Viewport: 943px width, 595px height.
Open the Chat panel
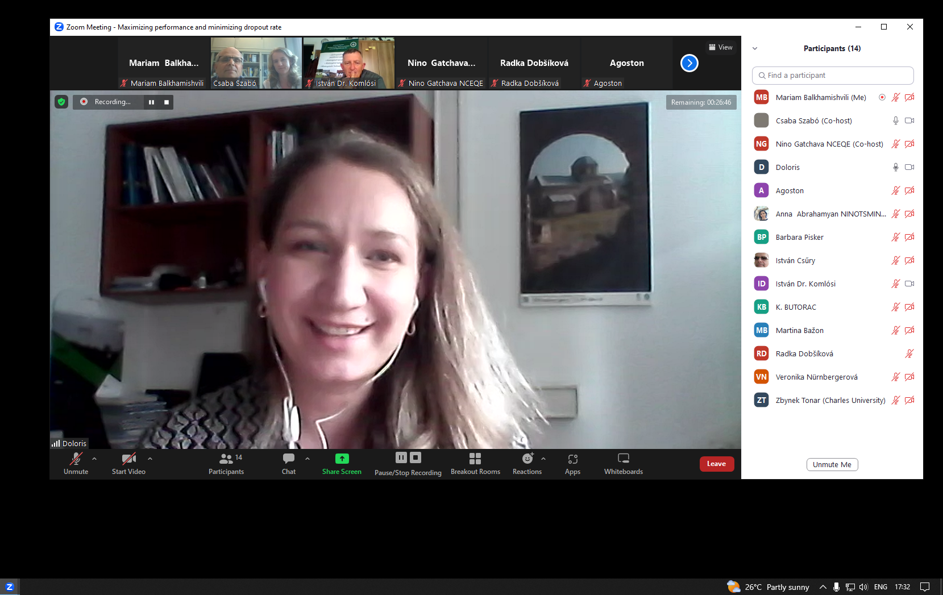pos(289,463)
